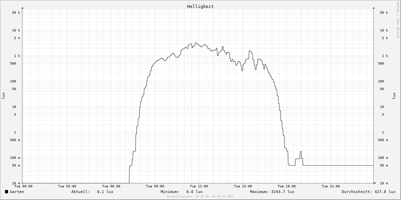This screenshot has height=200, width=401.
Task: Click the 'Erstellungszeit' timestamp footer
Action: coord(200,196)
